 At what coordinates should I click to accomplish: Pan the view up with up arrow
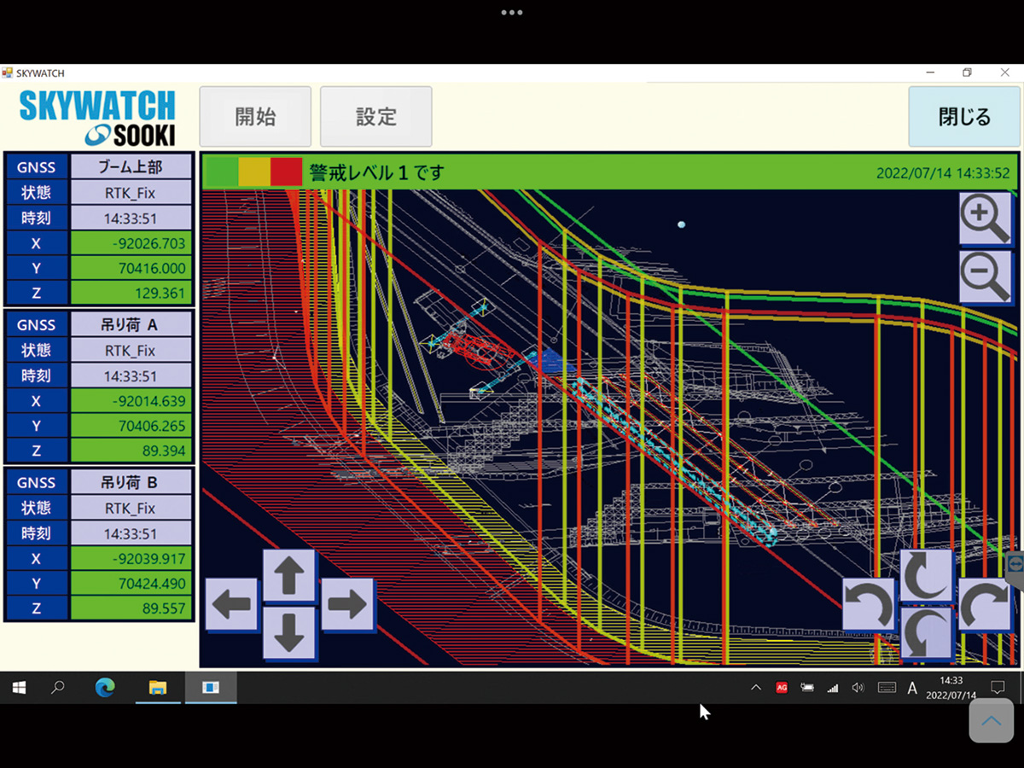click(289, 576)
